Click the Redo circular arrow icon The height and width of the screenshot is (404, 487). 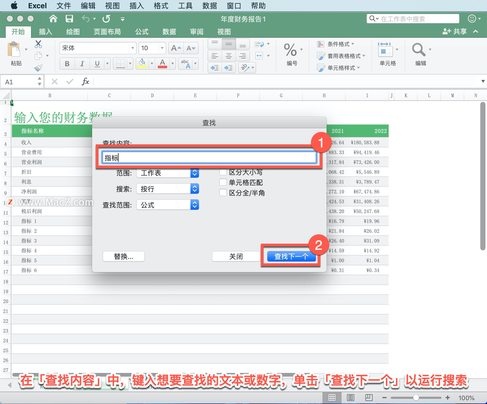click(x=106, y=19)
